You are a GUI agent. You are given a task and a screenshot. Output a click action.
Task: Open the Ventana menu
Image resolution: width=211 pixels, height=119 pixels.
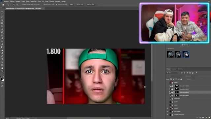(x=58, y=1)
